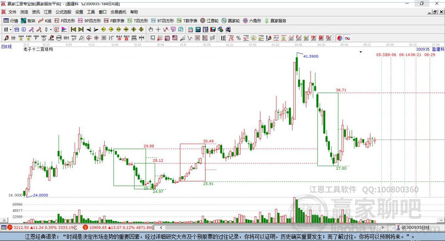Restore the inner chart window

[x=435, y=12]
